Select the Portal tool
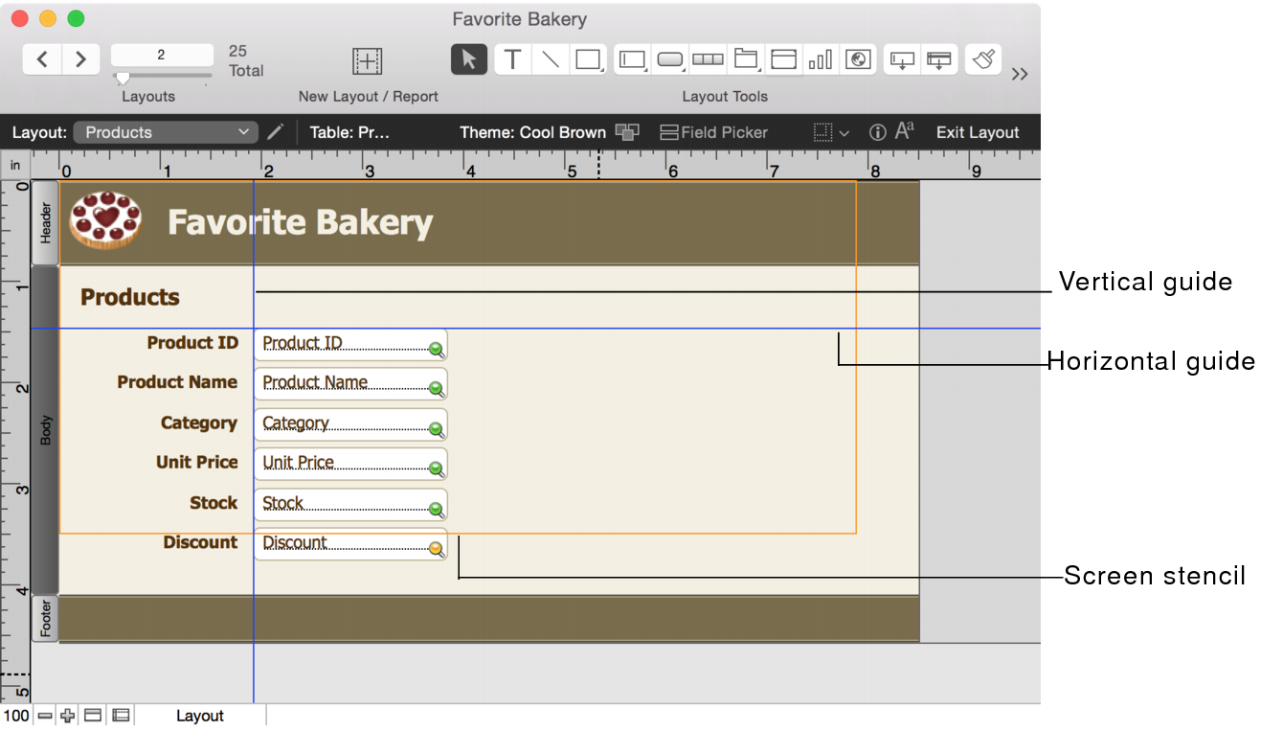Viewport: 1283px width, 731px height. click(783, 59)
